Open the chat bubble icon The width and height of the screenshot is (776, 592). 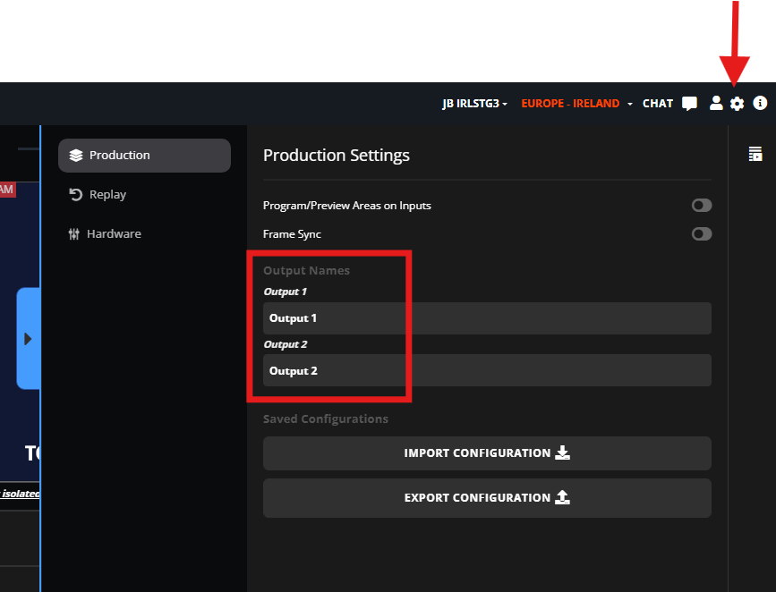pyautogui.click(x=689, y=104)
